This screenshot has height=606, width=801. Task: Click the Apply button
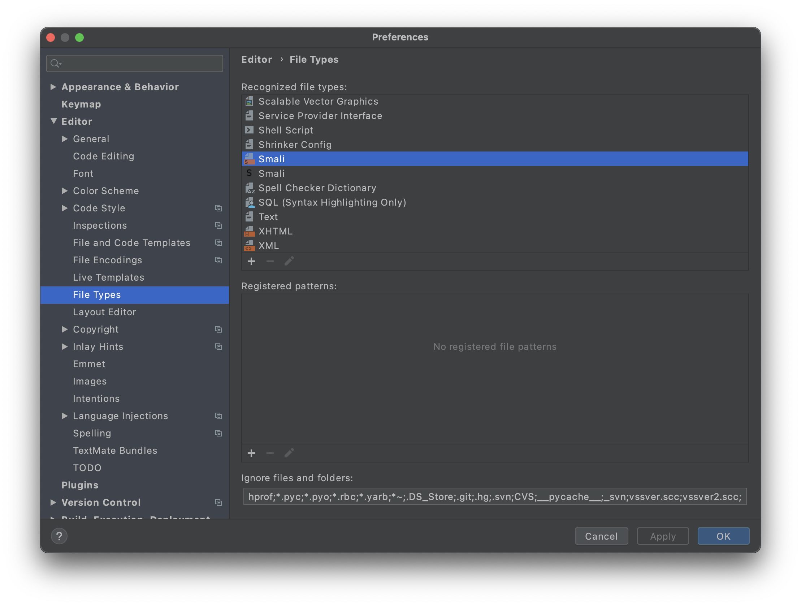click(x=663, y=536)
